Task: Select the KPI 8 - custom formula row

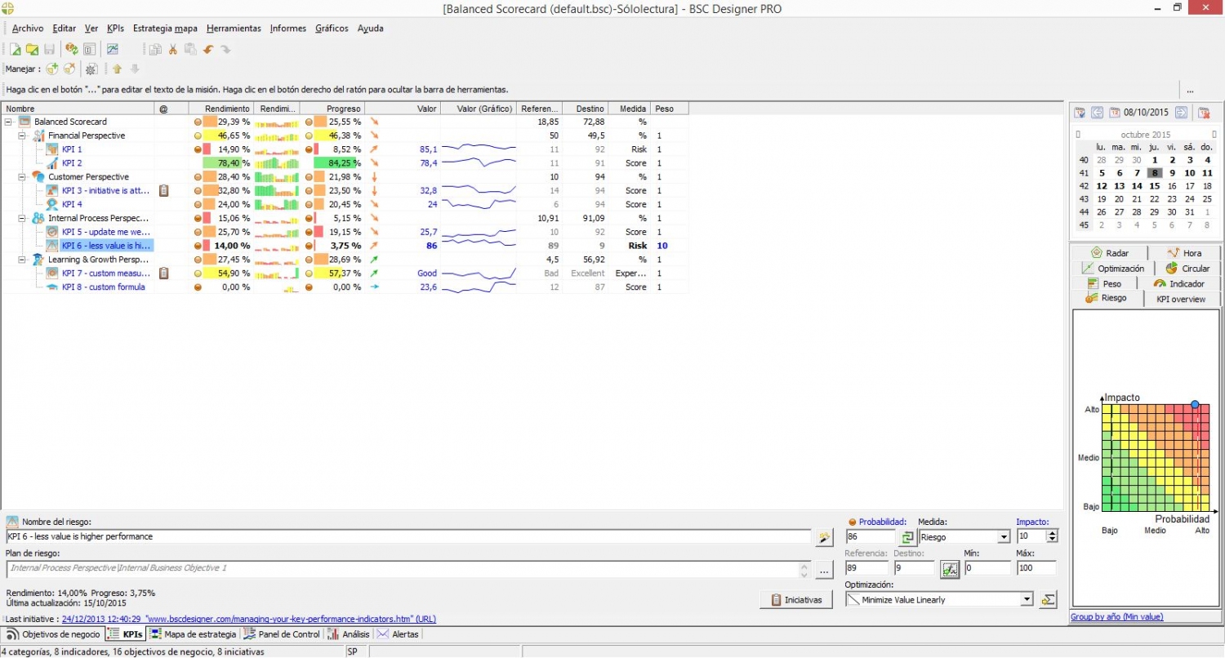Action: tap(103, 287)
